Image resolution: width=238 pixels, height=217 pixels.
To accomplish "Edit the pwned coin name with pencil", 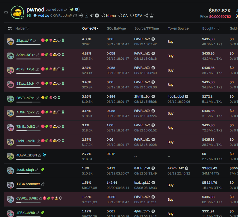I will pyautogui.click(x=66, y=9).
